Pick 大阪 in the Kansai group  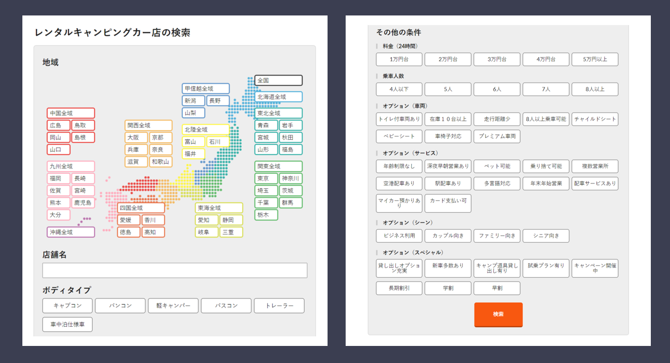136,138
